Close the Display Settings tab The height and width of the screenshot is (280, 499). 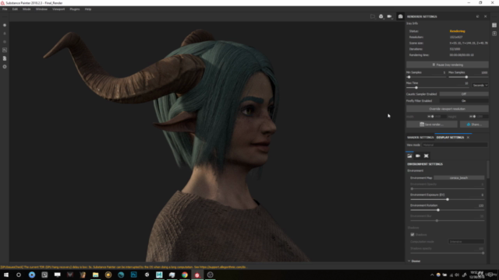(468, 138)
